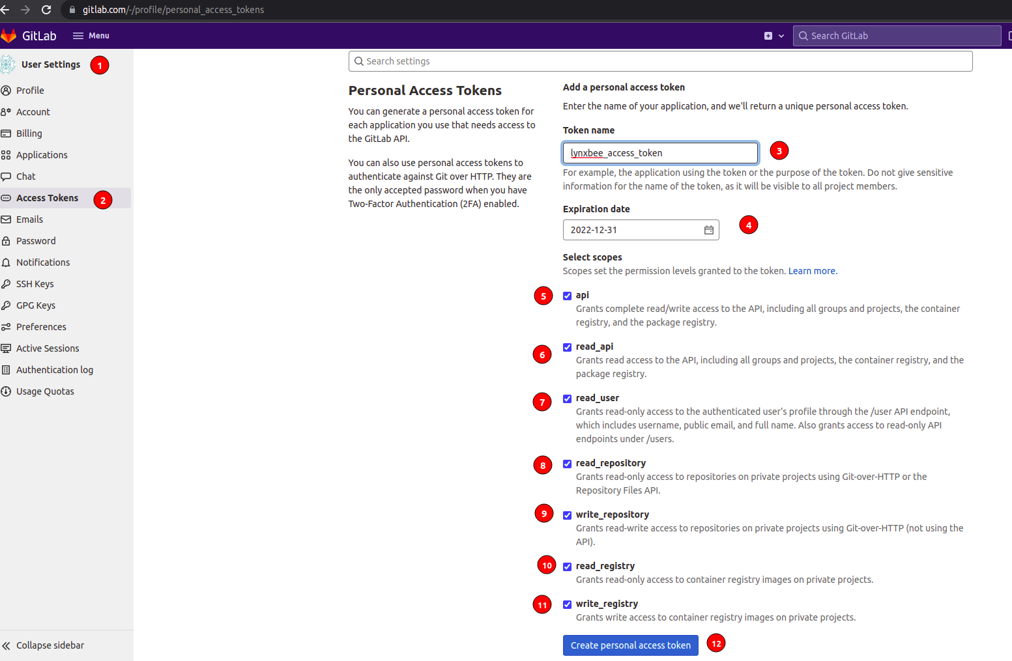Go to Preferences page
This screenshot has height=661, width=1012.
pyautogui.click(x=41, y=327)
